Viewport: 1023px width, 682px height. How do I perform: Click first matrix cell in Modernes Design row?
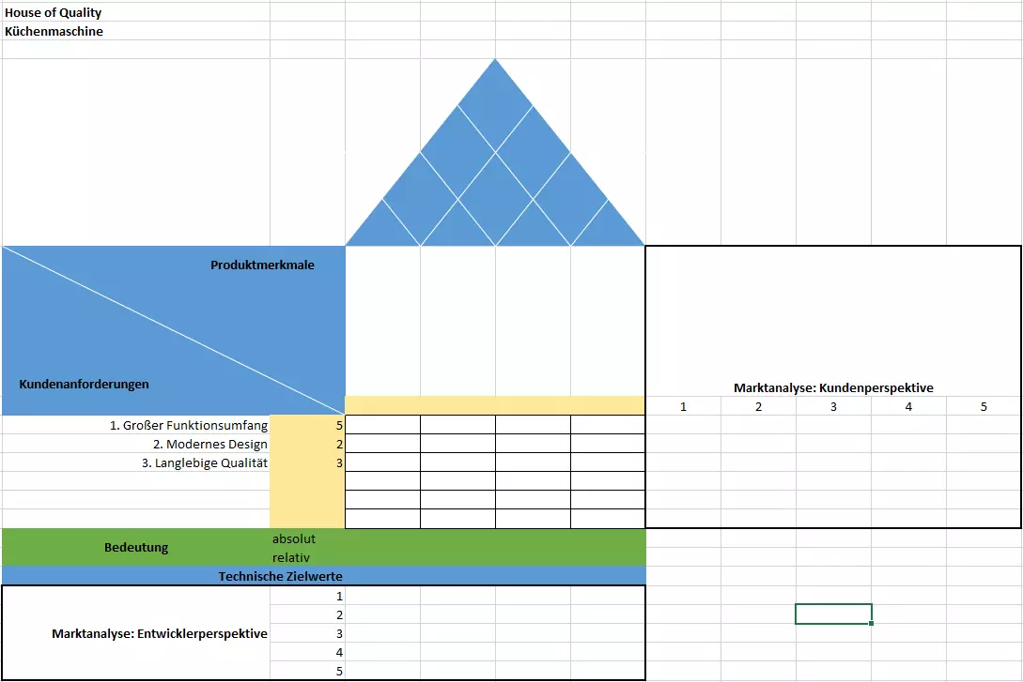tap(382, 444)
